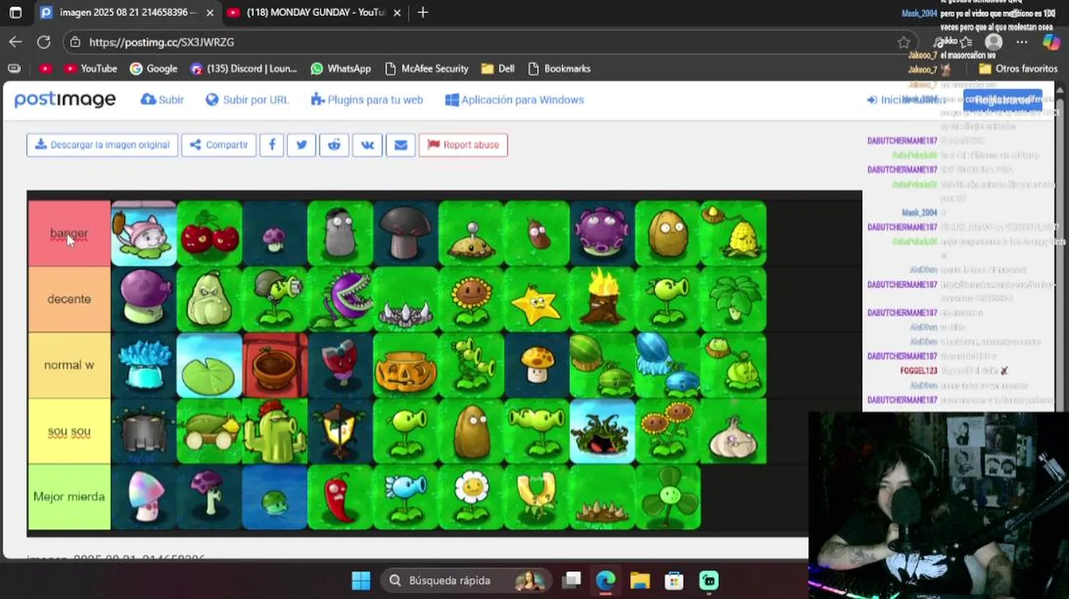Share image via VK icon

tap(367, 145)
